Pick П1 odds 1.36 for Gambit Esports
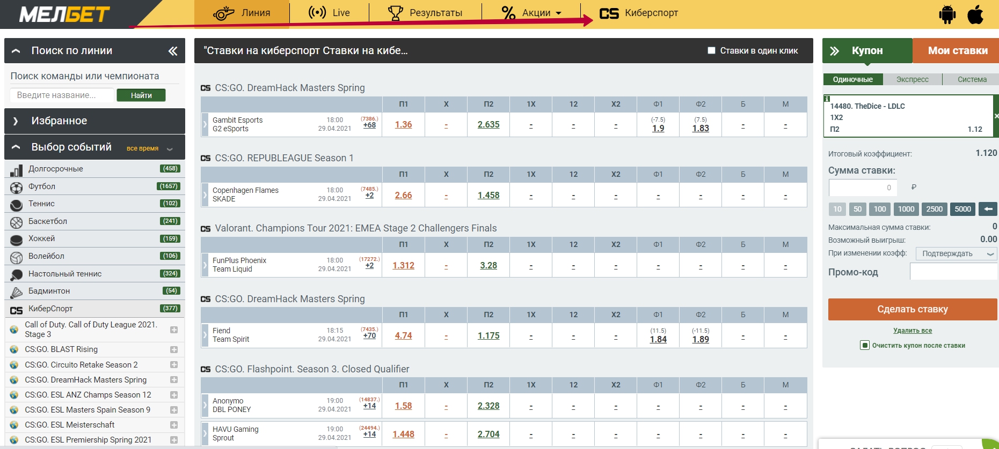The height and width of the screenshot is (449, 999). point(404,124)
